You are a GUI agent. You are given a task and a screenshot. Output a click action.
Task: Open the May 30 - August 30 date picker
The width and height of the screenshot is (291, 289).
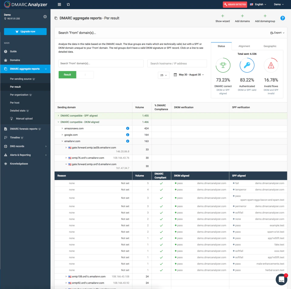[x=189, y=75]
